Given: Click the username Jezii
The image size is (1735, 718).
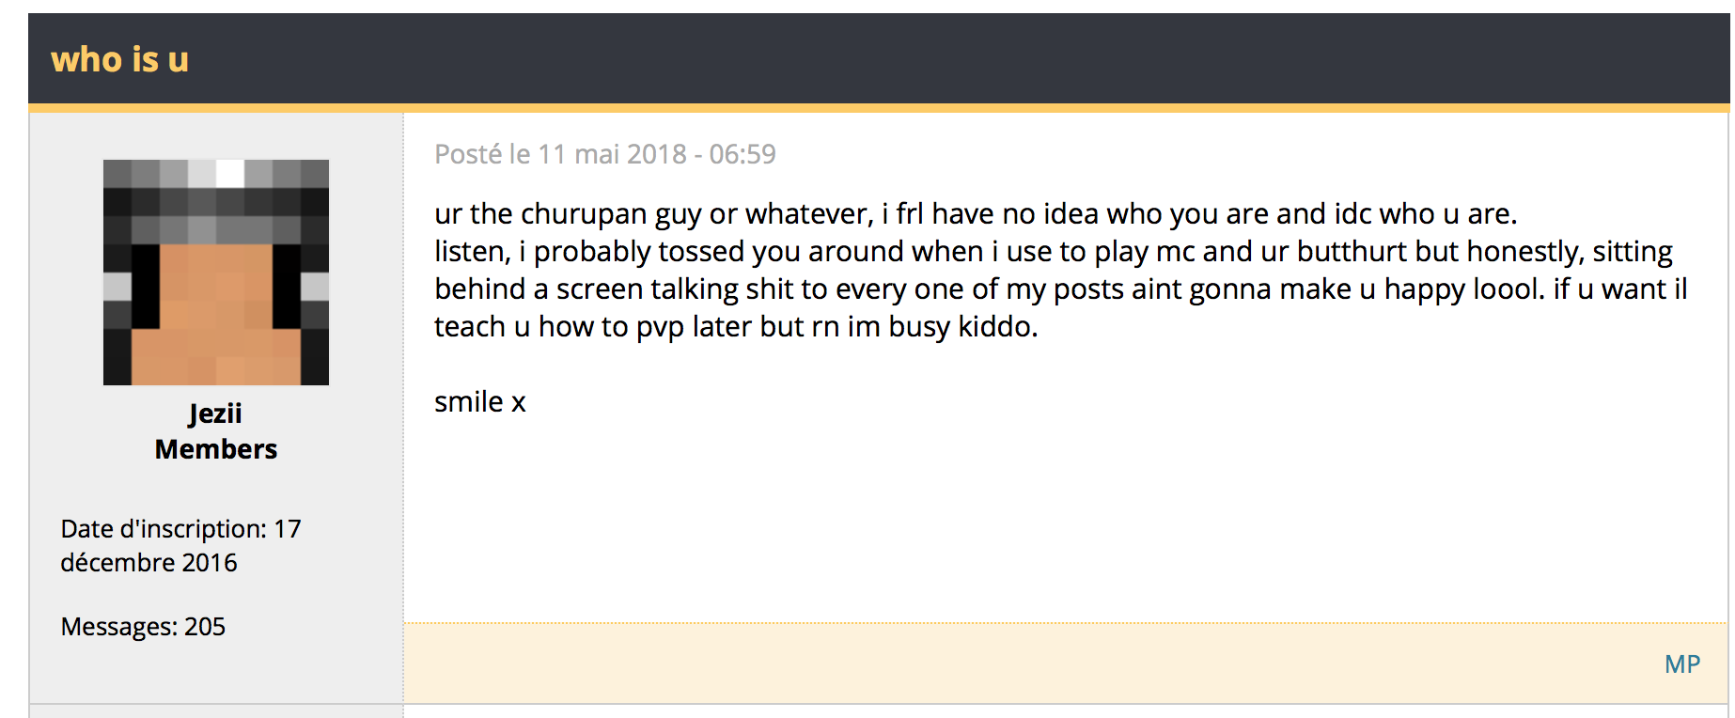Looking at the screenshot, I should (x=215, y=414).
